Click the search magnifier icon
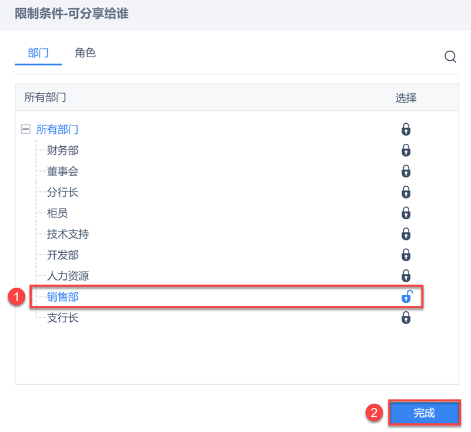 point(450,57)
